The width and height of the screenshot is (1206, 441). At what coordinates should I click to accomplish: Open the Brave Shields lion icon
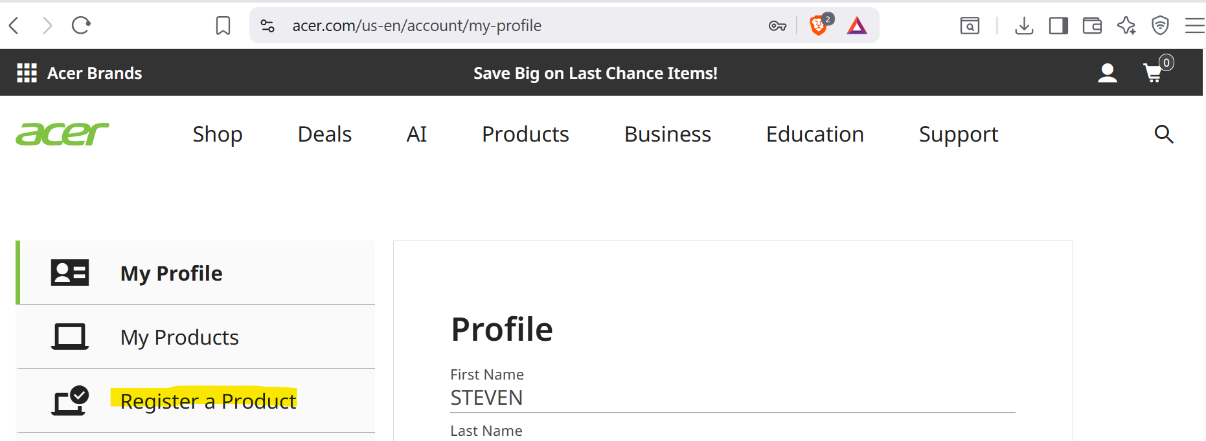click(819, 26)
